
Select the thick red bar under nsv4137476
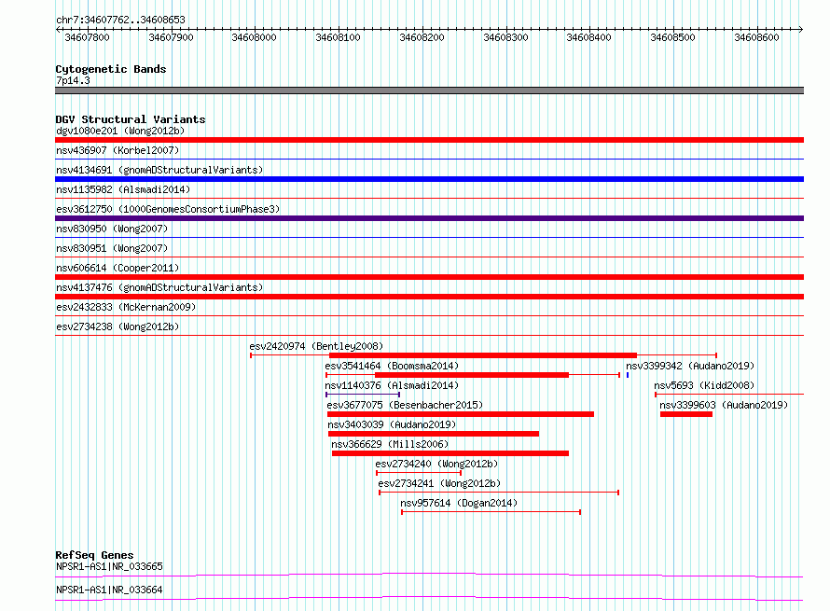[429, 297]
